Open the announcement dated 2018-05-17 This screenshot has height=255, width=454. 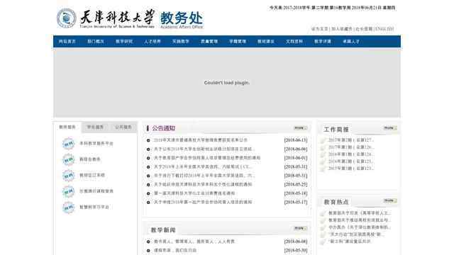(203, 202)
